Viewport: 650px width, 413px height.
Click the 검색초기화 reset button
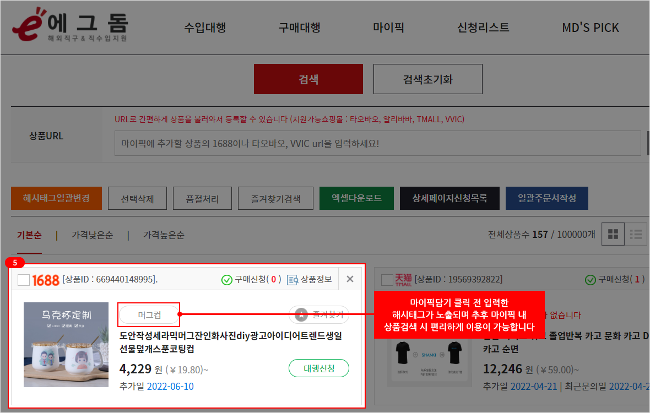[427, 79]
